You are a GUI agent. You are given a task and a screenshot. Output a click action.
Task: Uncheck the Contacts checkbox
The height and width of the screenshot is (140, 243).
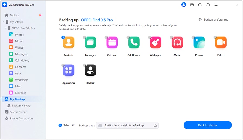click(63, 37)
